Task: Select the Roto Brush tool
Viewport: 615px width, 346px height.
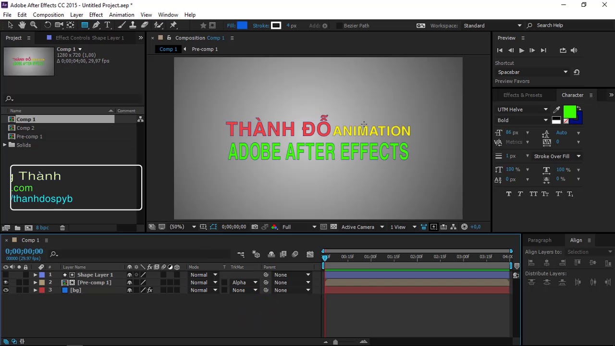Action: (159, 25)
